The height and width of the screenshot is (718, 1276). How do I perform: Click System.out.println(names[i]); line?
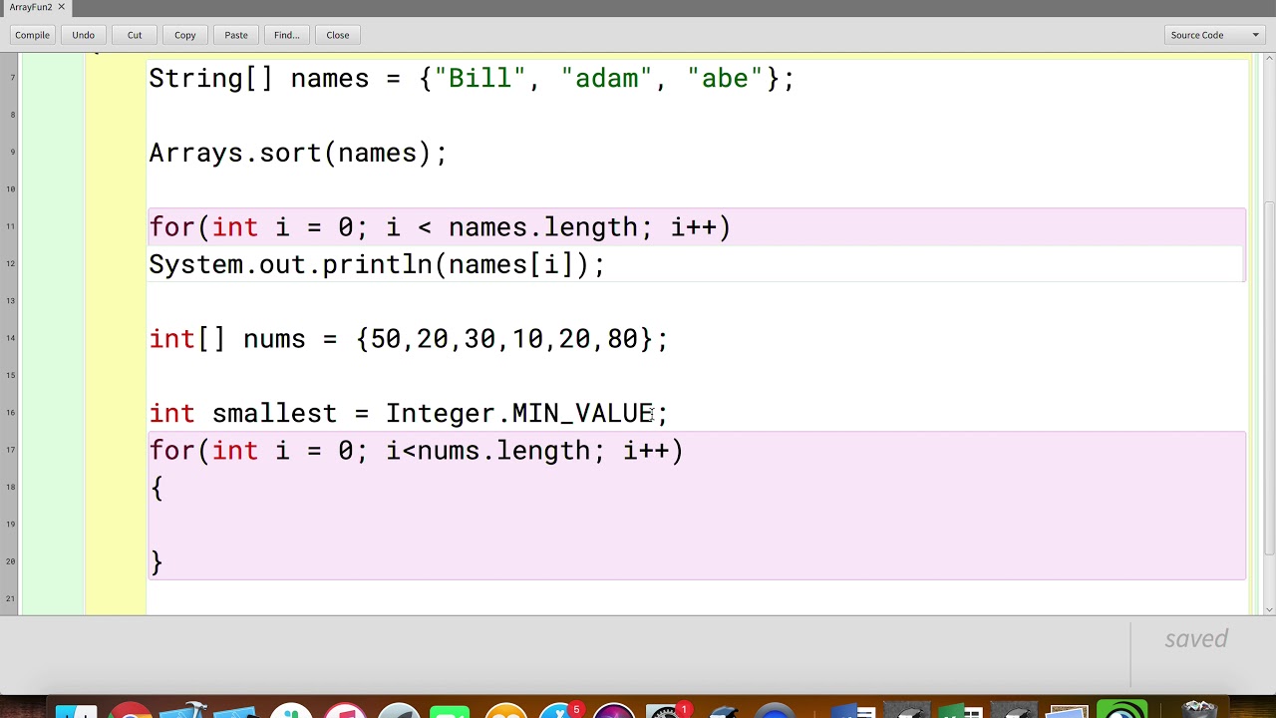click(x=377, y=264)
